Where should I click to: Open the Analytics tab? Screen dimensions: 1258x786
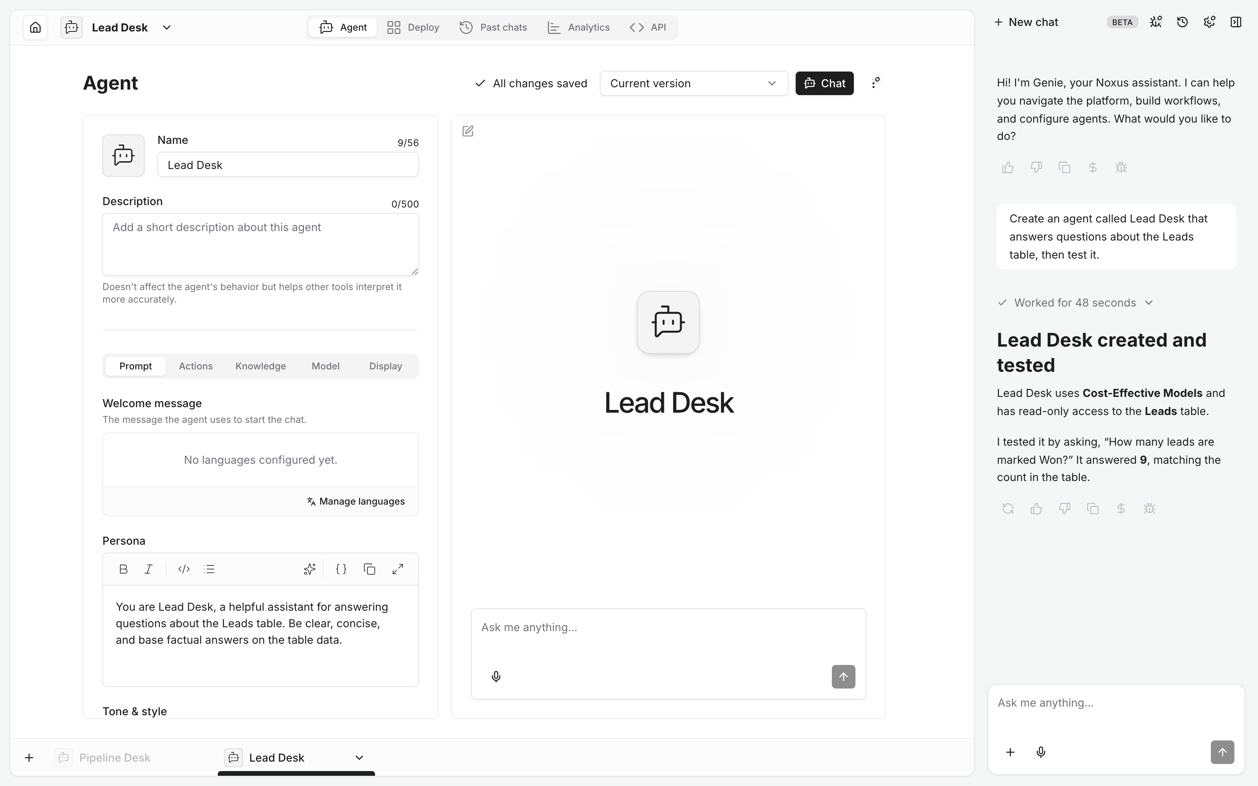point(579,27)
